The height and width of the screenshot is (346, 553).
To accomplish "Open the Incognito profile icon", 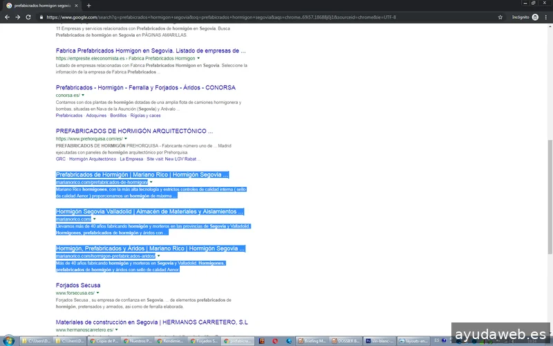I will click(x=534, y=17).
